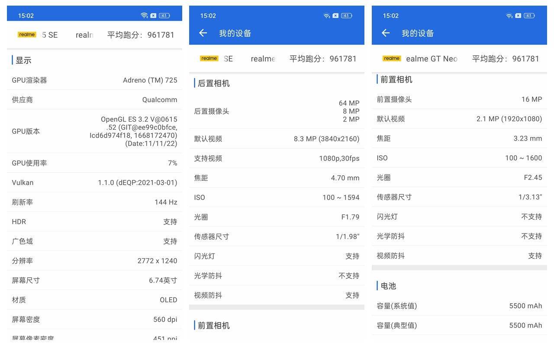The width and height of the screenshot is (554, 346).
Task: Select 视频防抖 row above 电池 section
Action: tap(459, 256)
